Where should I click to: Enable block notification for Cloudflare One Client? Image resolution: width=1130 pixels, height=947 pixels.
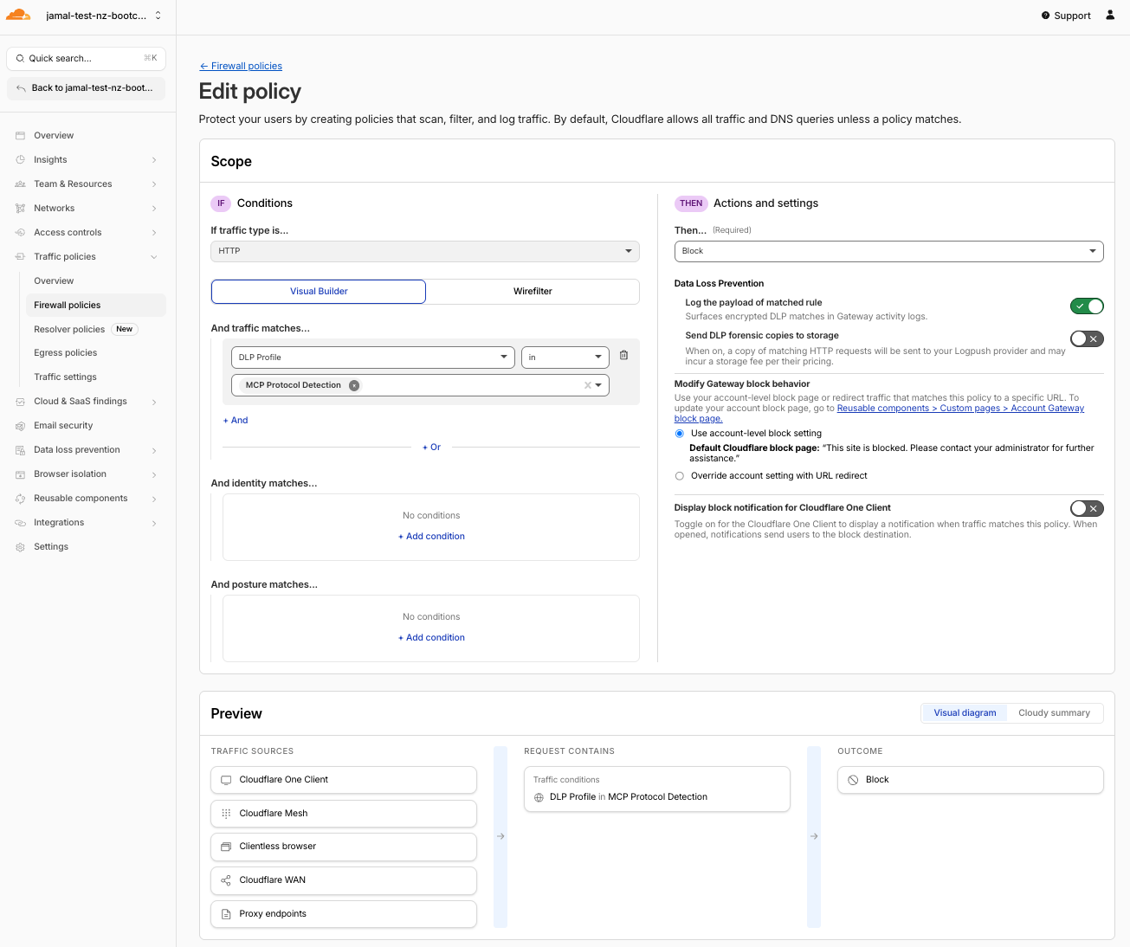[1087, 509]
